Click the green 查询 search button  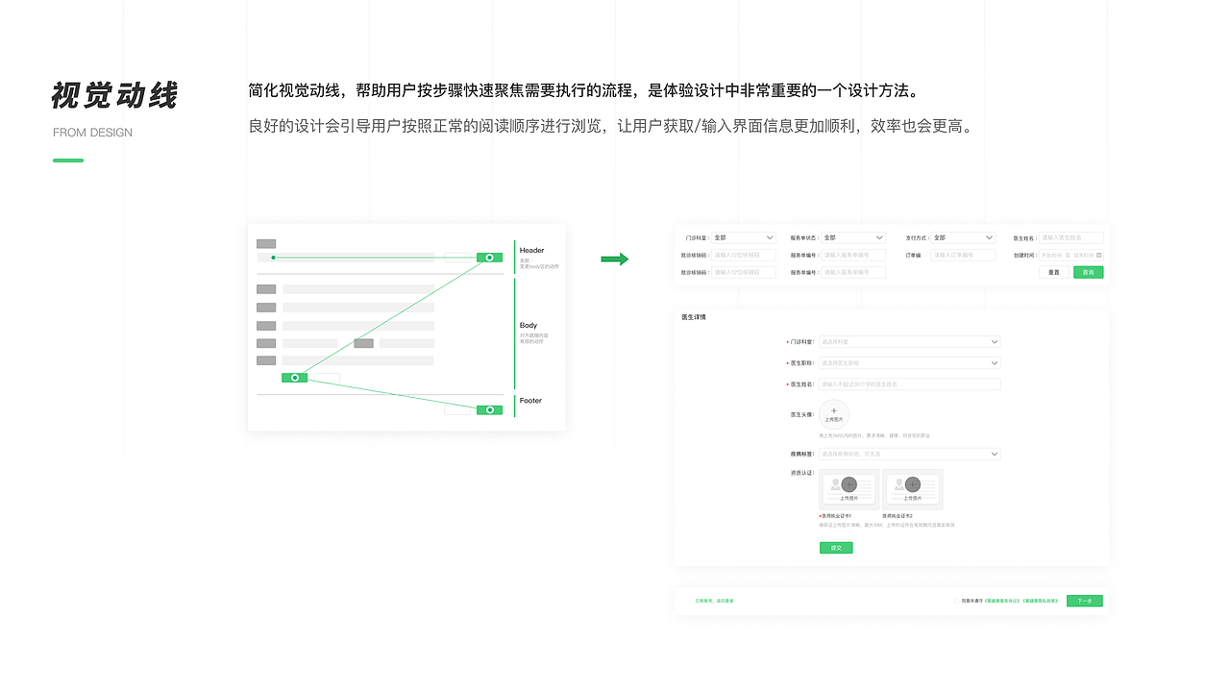pos(1089,273)
